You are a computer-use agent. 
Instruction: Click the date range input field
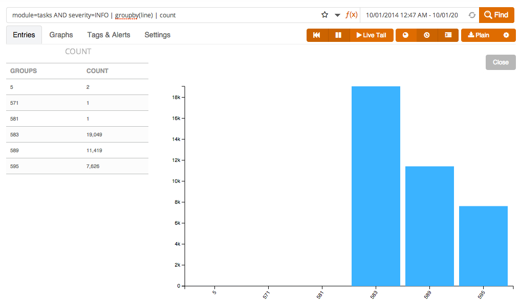pyautogui.click(x=412, y=15)
